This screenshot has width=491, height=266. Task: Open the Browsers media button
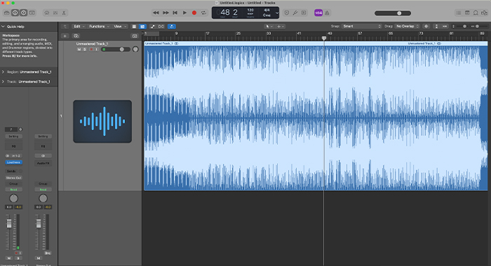click(x=484, y=13)
